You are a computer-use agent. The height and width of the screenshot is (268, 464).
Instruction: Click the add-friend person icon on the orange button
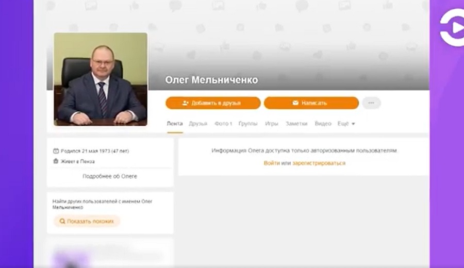tap(186, 103)
